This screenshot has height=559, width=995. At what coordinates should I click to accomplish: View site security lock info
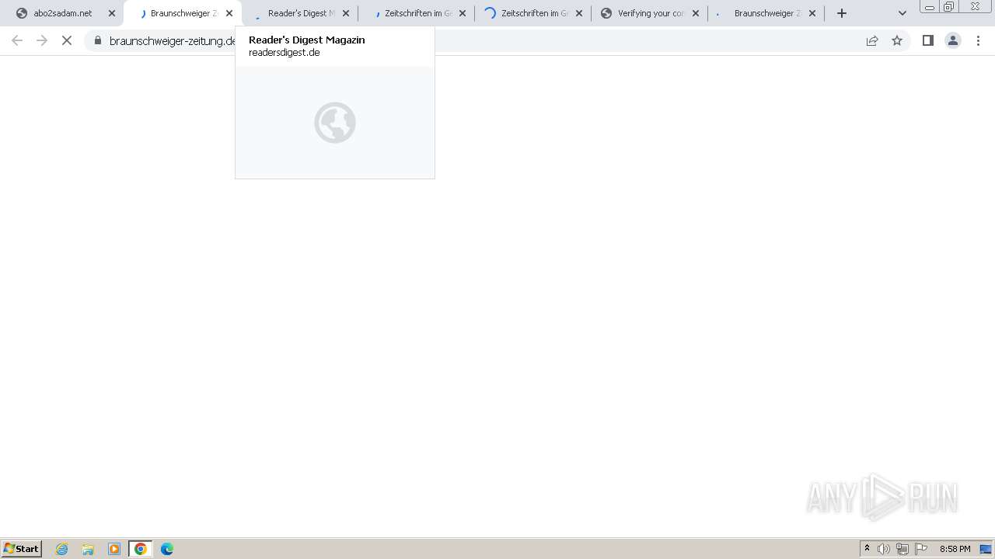98,40
